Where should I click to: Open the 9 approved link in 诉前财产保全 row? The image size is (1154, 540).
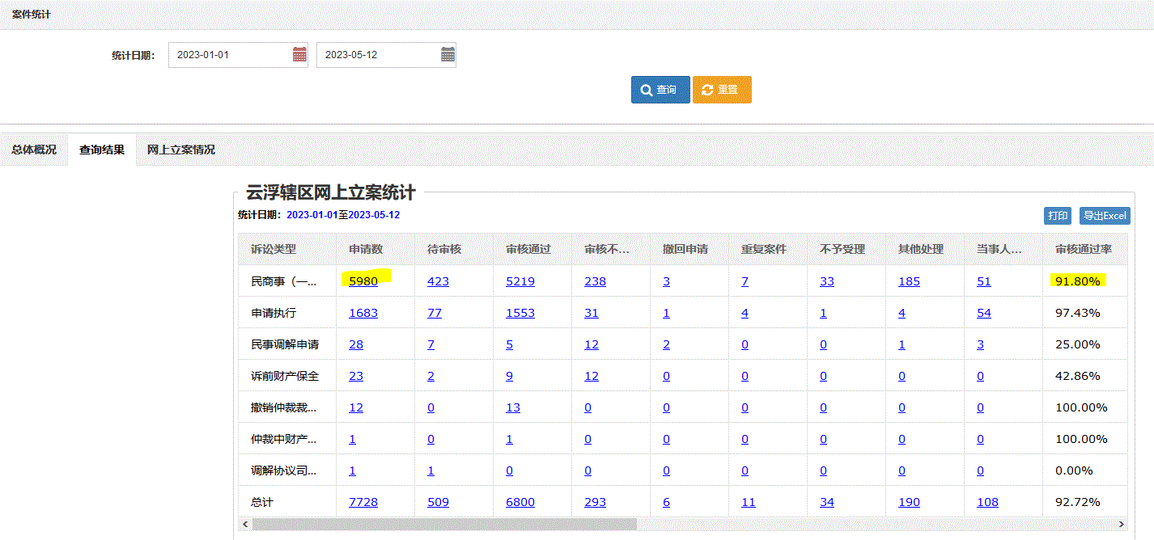click(510, 376)
